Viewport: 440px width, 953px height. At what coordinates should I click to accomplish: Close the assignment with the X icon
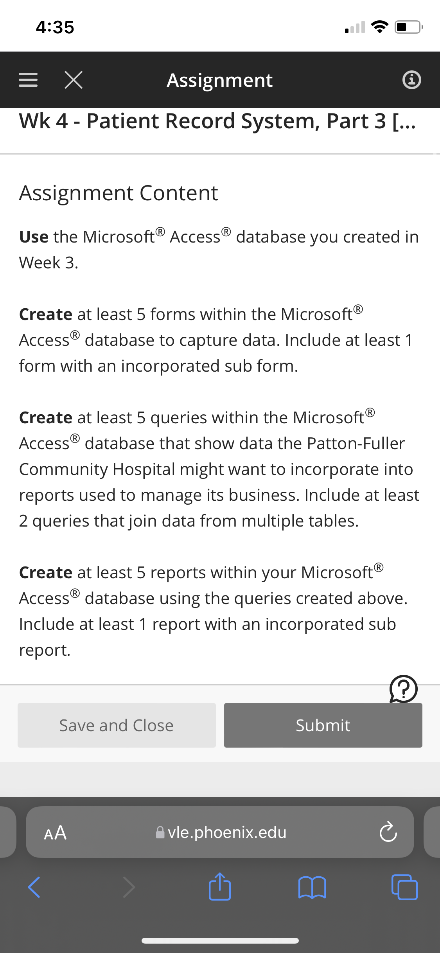coord(74,80)
